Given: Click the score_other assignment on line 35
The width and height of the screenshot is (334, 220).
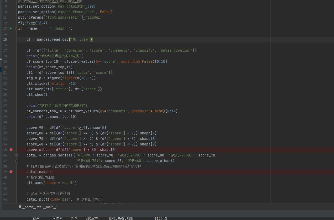Looking at the screenshot, I should pyautogui.click(x=71, y=150).
